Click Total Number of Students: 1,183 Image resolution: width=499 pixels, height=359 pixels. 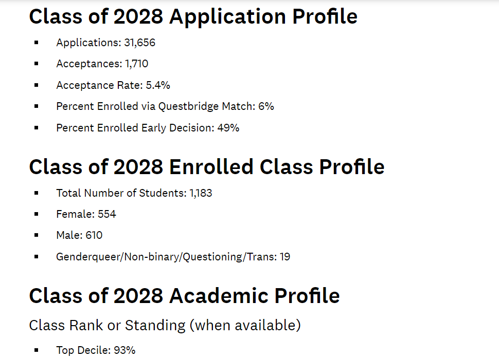click(x=134, y=193)
